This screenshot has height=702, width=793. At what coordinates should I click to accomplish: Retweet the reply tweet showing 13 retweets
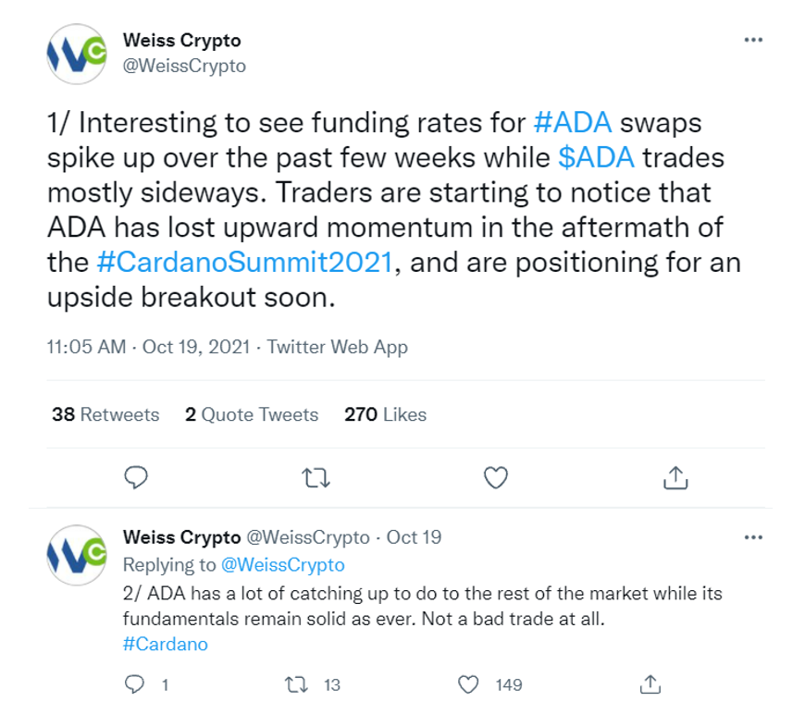tap(296, 684)
